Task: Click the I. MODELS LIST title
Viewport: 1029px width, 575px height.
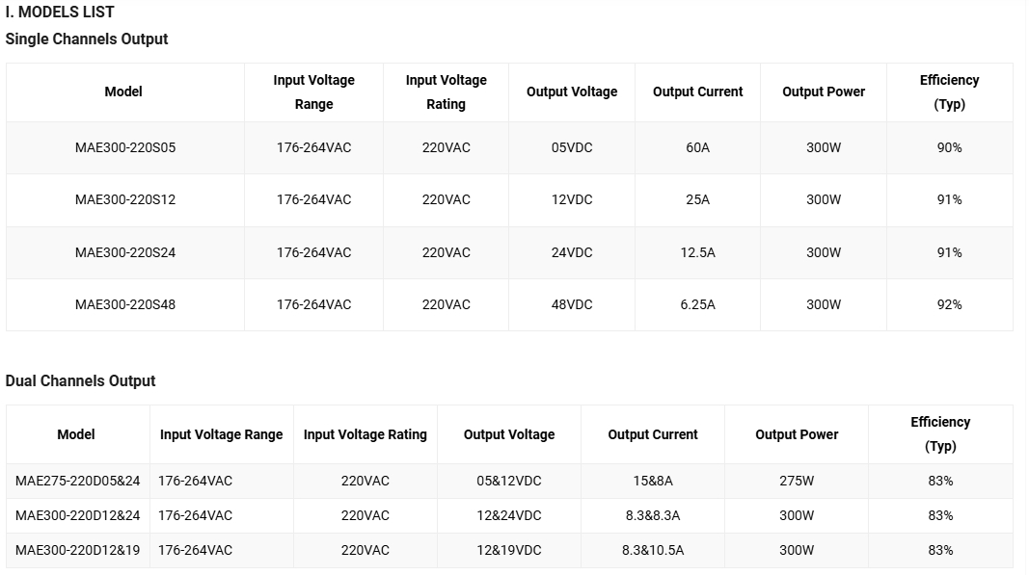Action: coord(60,12)
